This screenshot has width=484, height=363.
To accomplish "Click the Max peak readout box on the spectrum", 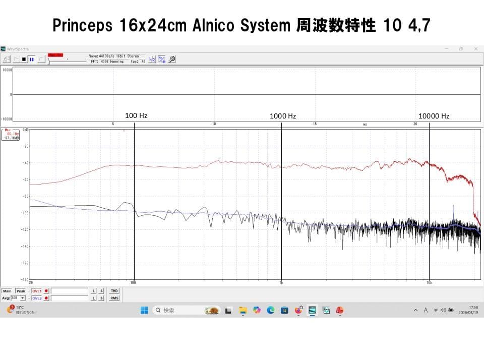I will pos(11,135).
